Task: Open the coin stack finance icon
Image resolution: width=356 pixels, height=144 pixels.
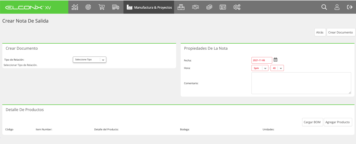Action: coord(209,7)
